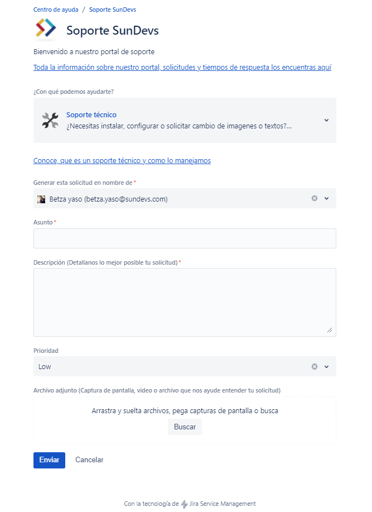Go to Centro de ayuda breadcrumb
Screen dimensions: 372x512
click(55, 9)
